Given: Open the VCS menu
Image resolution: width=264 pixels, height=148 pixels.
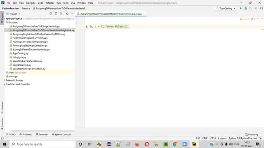Looking at the screenshot, I should (73, 3).
